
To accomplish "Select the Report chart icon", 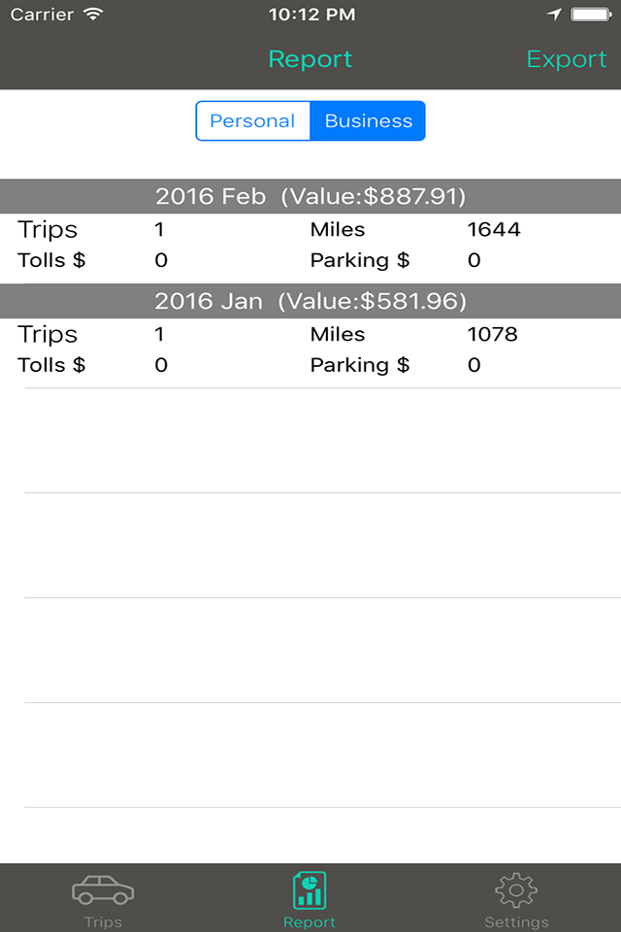I will [310, 890].
